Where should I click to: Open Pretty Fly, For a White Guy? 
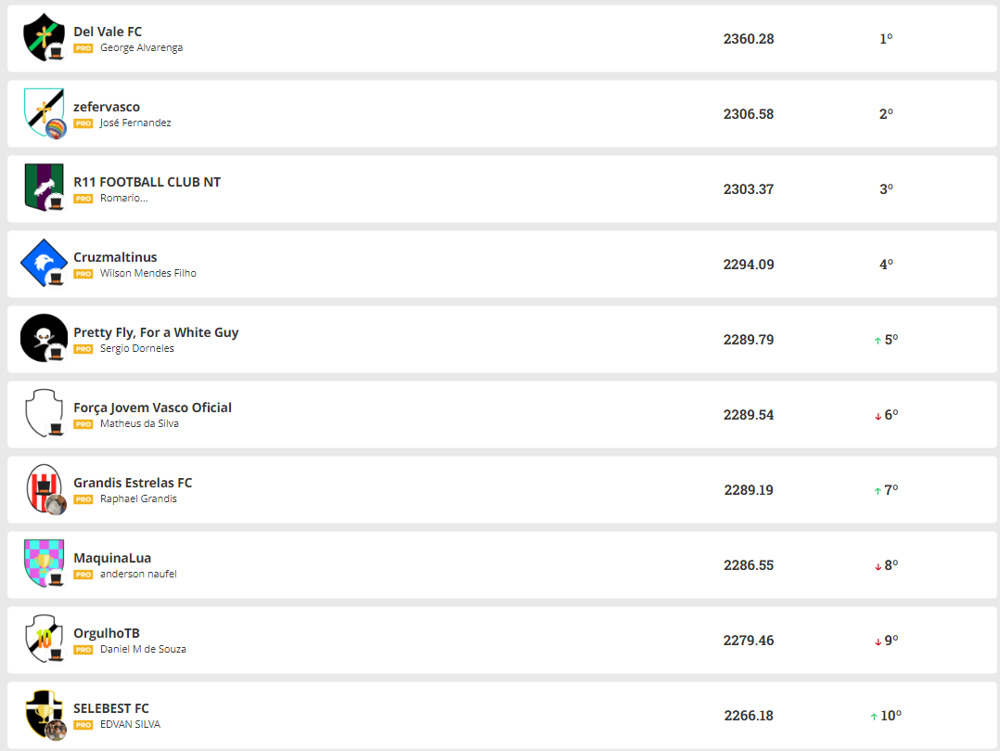pos(156,332)
